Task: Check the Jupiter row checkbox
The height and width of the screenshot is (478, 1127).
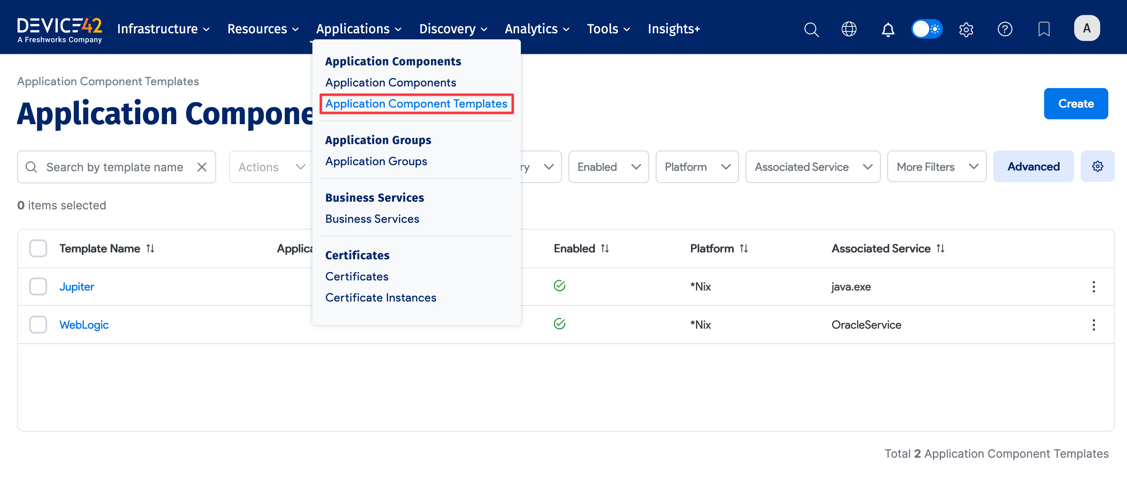Action: 38,286
